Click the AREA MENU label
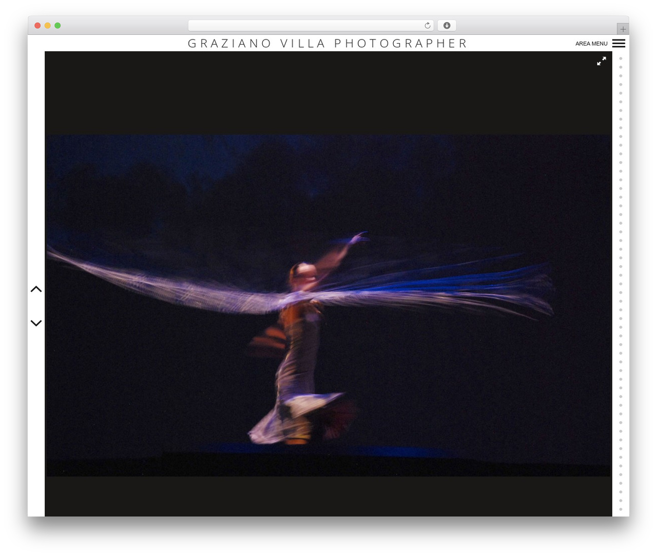The image size is (657, 556). point(591,44)
